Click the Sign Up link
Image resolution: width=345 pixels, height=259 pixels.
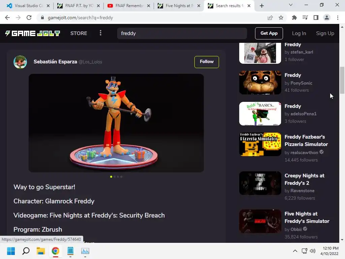point(325,33)
